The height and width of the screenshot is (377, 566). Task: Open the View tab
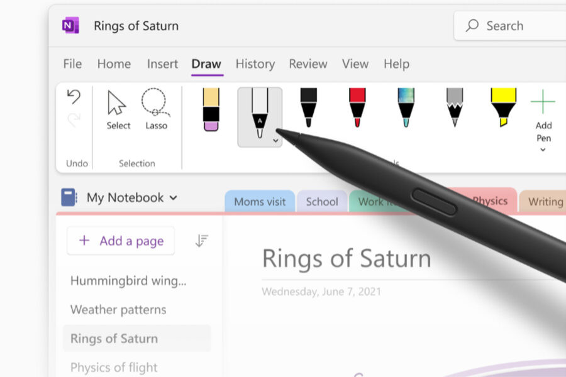tap(355, 64)
